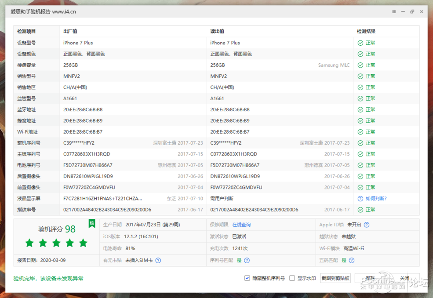This screenshot has height=298, width=433.
Task: Click the question icon in 液晶显示屏 row
Action: point(360,199)
